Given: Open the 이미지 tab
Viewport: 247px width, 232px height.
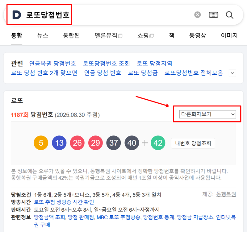Looking at the screenshot, I should point(229,35).
